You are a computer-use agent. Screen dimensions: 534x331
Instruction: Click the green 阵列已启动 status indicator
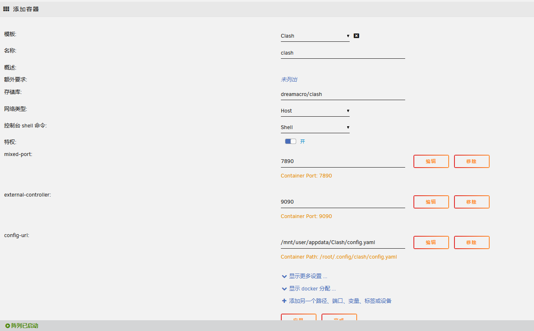click(21, 326)
